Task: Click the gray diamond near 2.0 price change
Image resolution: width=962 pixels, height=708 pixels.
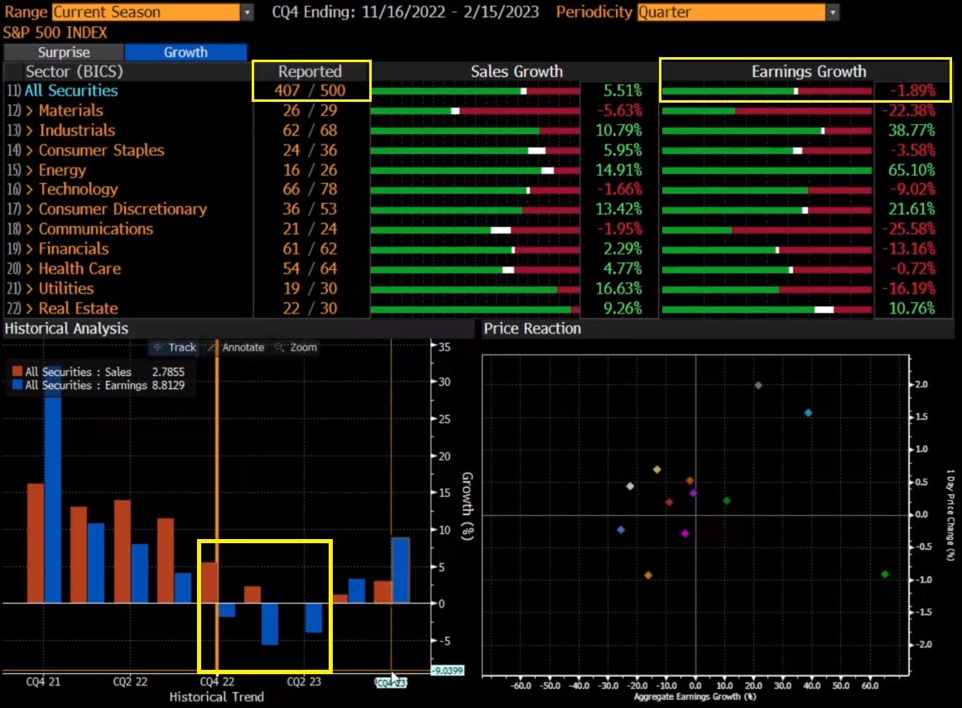Action: (x=758, y=385)
